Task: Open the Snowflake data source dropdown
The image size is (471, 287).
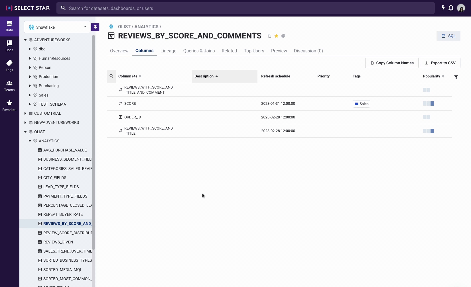Action: 57,27
